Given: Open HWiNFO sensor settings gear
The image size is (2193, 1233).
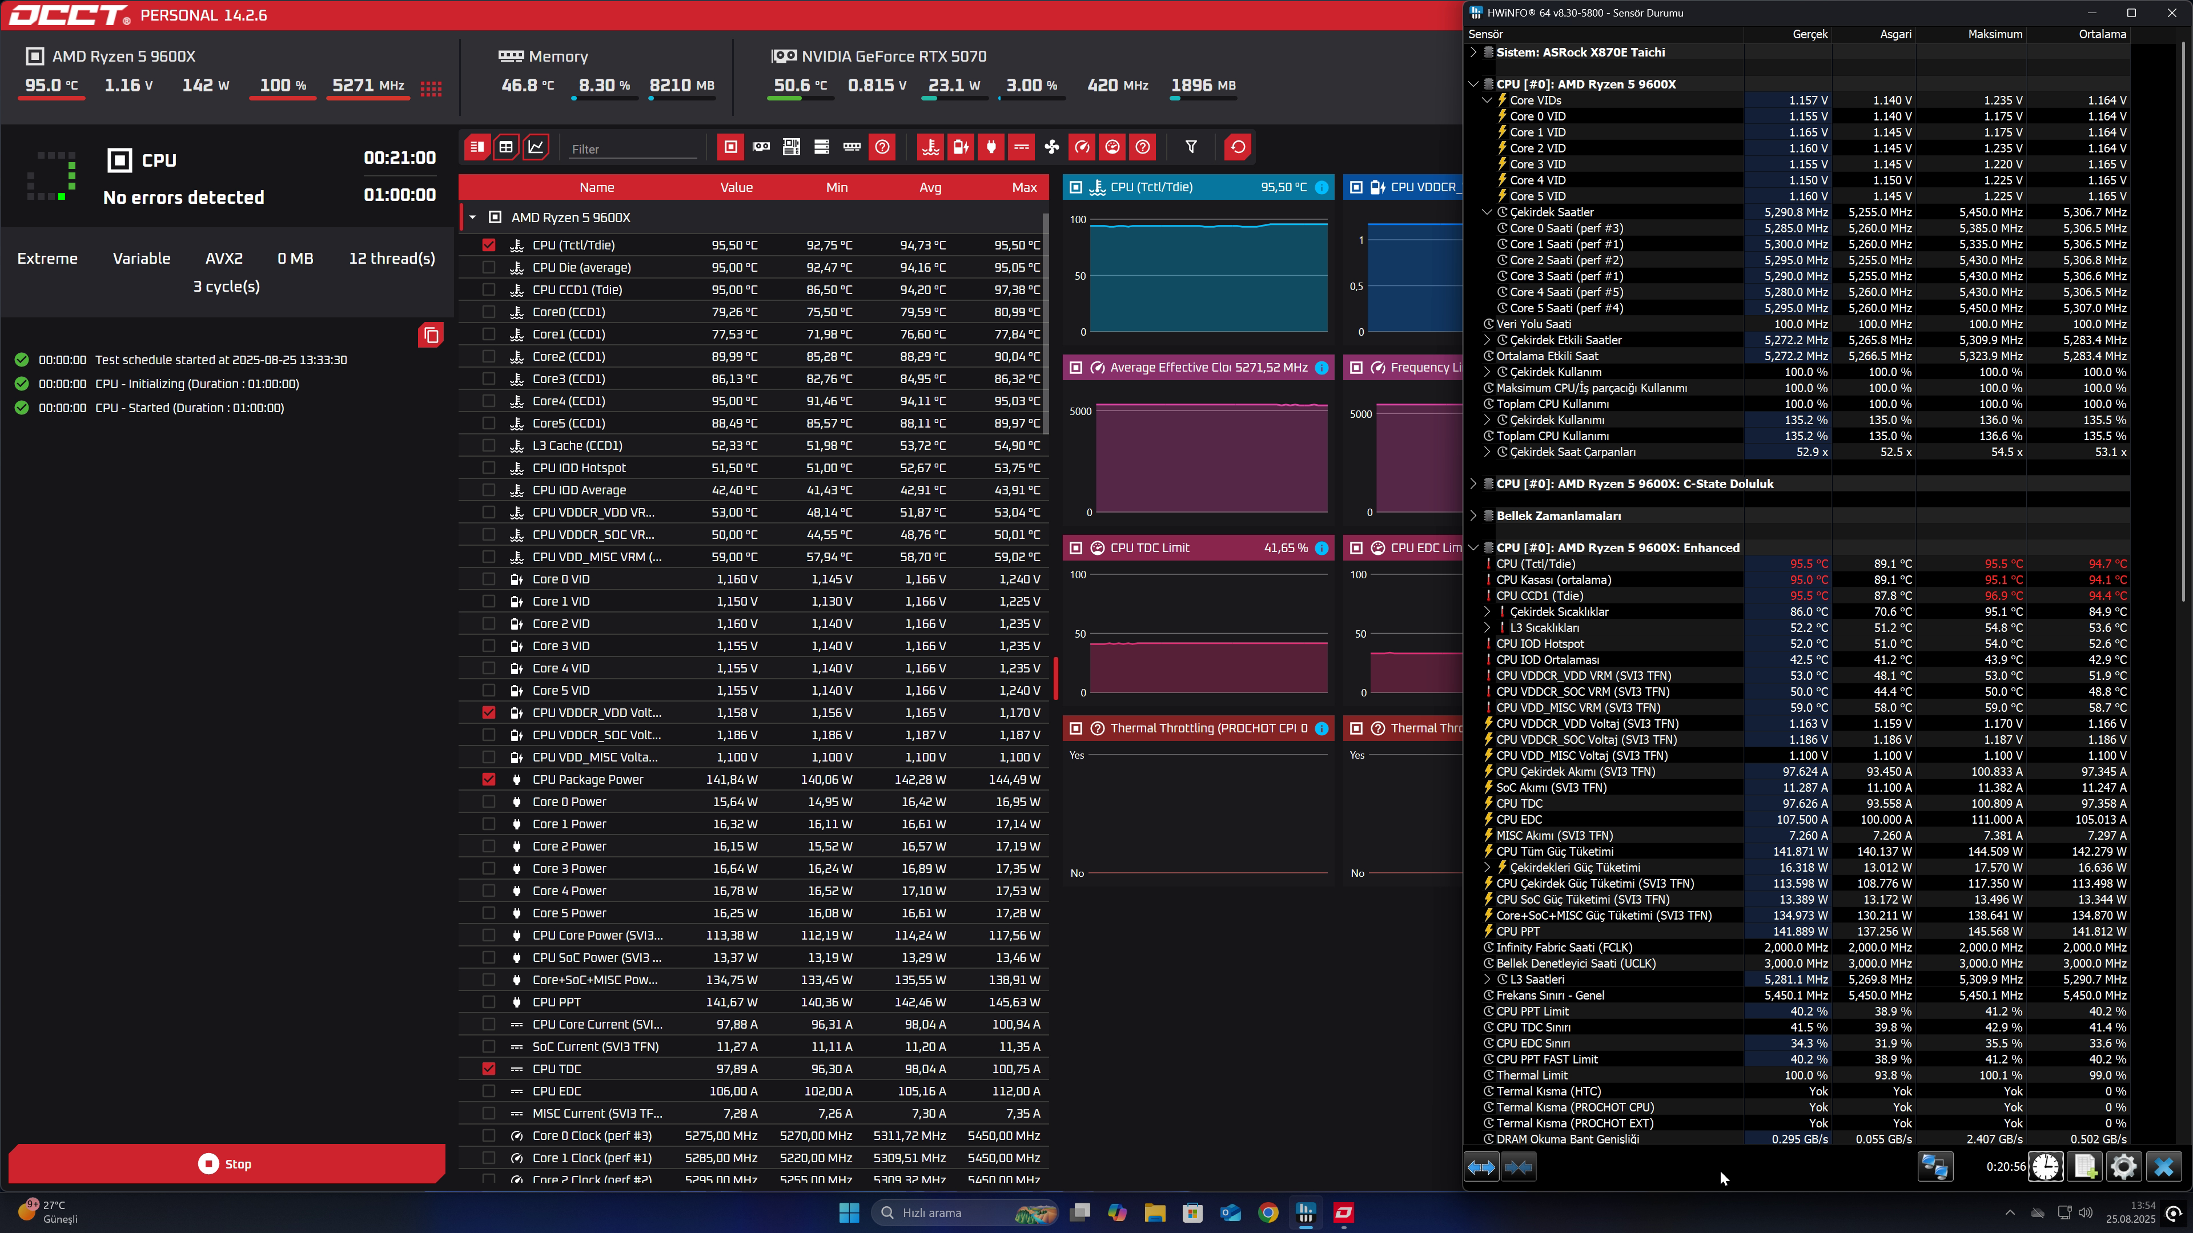Looking at the screenshot, I should pyautogui.click(x=2124, y=1167).
